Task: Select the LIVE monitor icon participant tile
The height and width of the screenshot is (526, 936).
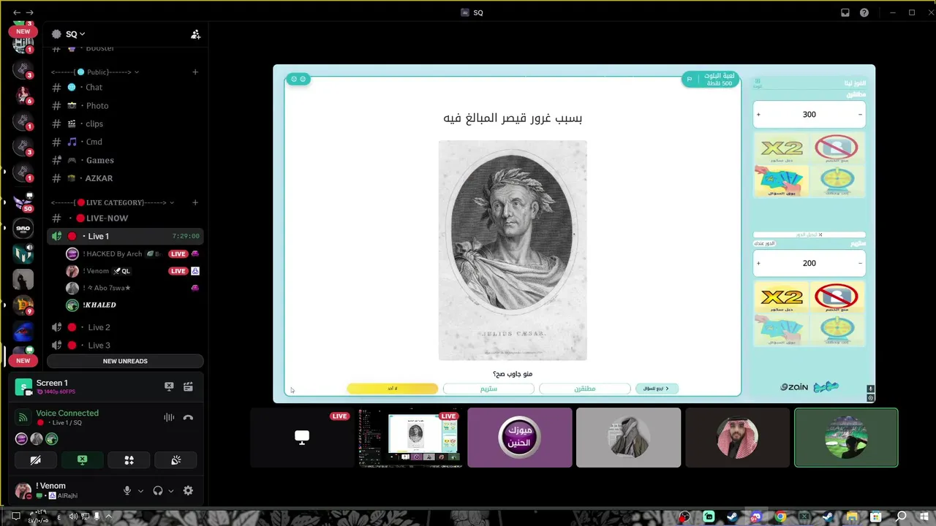Action: (x=301, y=438)
